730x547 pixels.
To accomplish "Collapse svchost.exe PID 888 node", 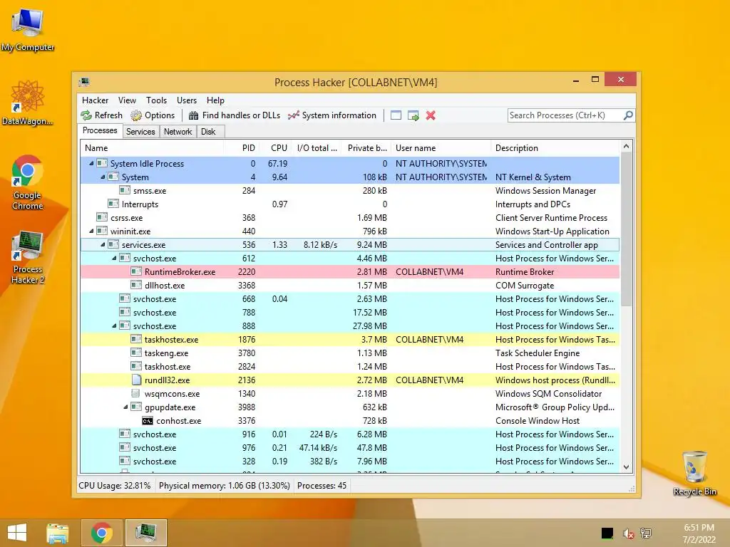I will [x=114, y=325].
